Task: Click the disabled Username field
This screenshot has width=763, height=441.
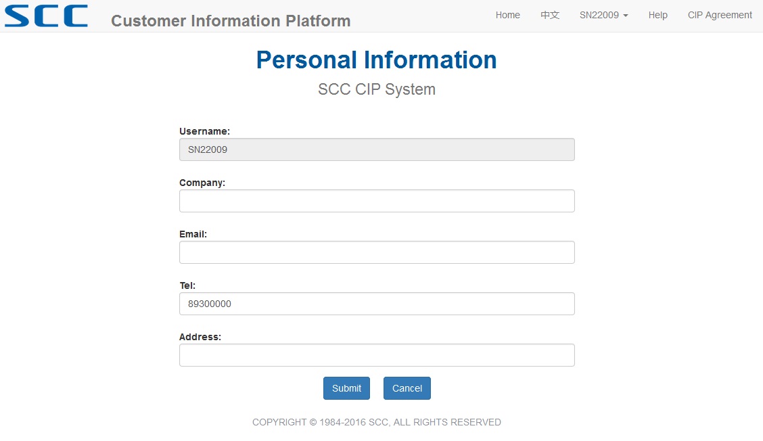Action: point(377,149)
